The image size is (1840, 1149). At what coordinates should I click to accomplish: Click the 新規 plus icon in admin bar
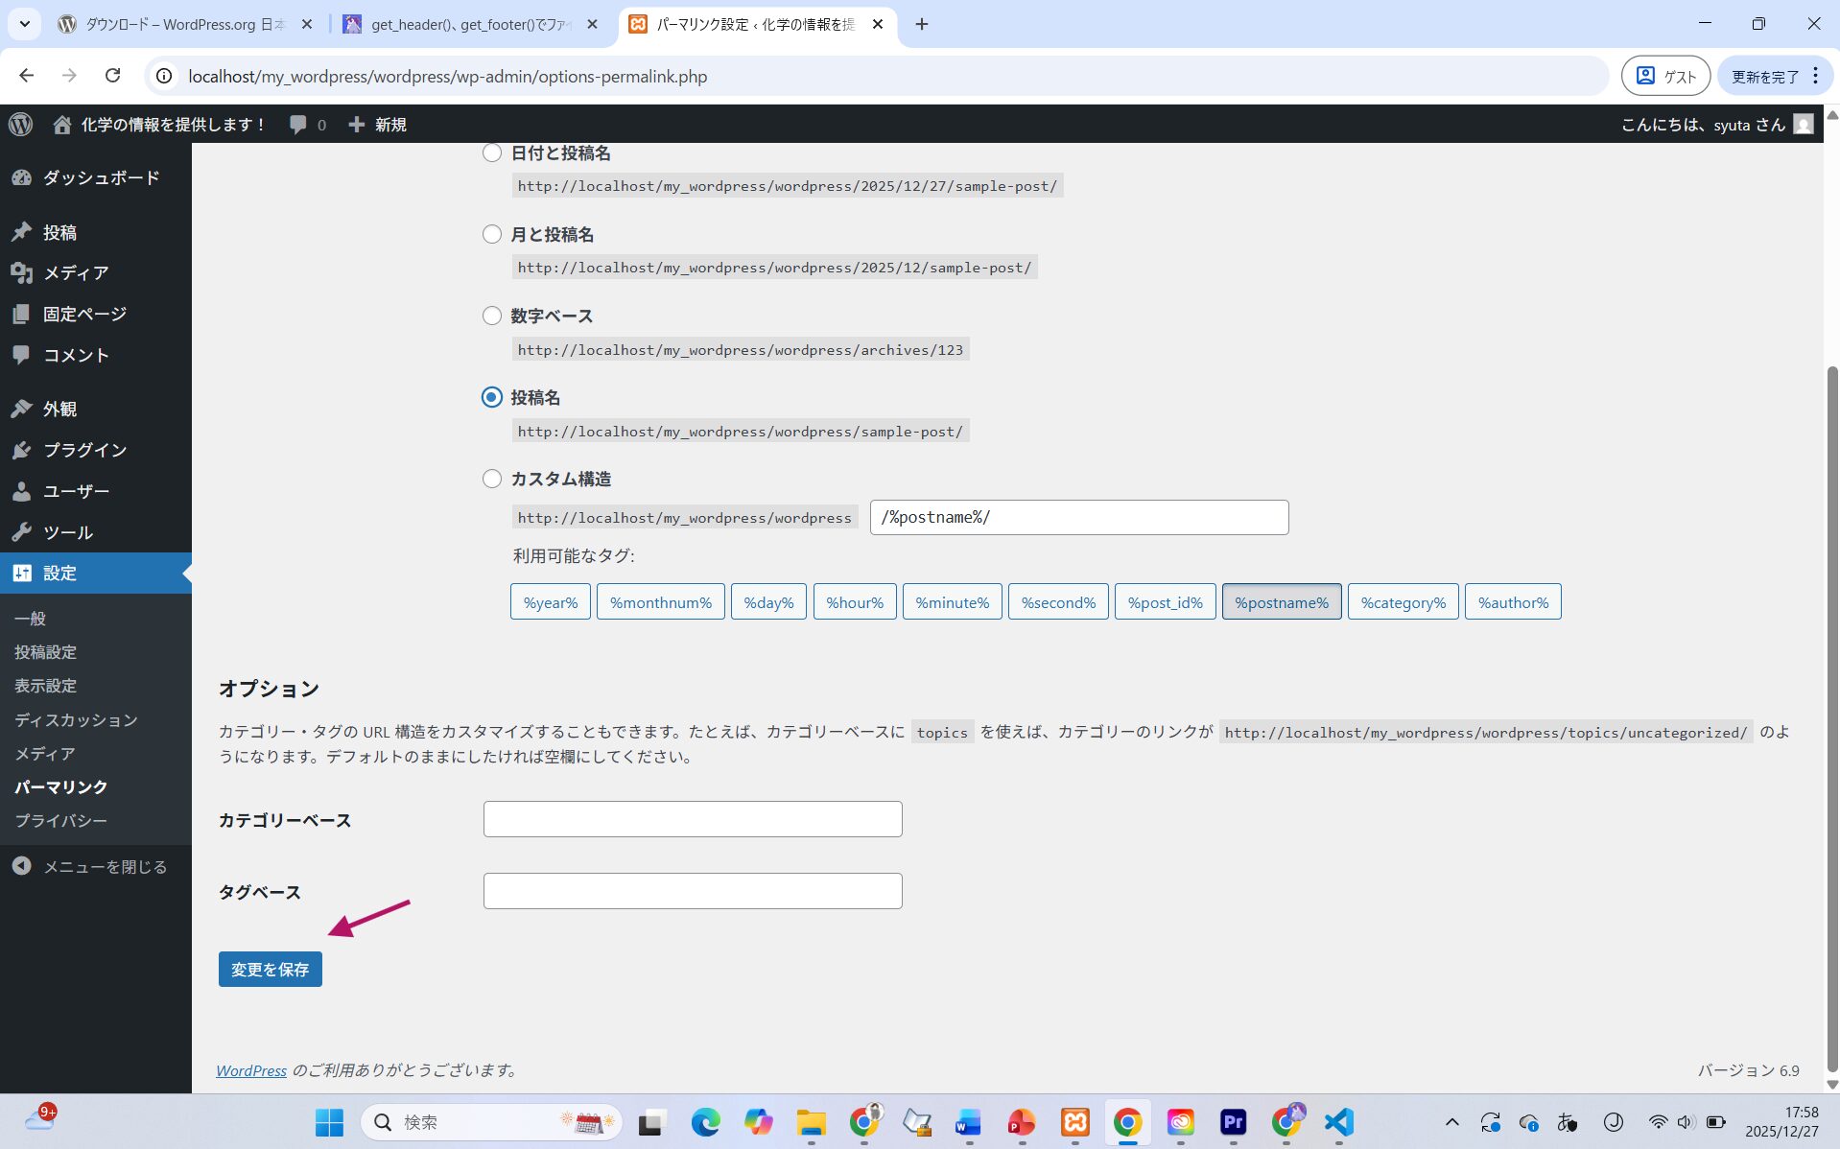click(357, 125)
